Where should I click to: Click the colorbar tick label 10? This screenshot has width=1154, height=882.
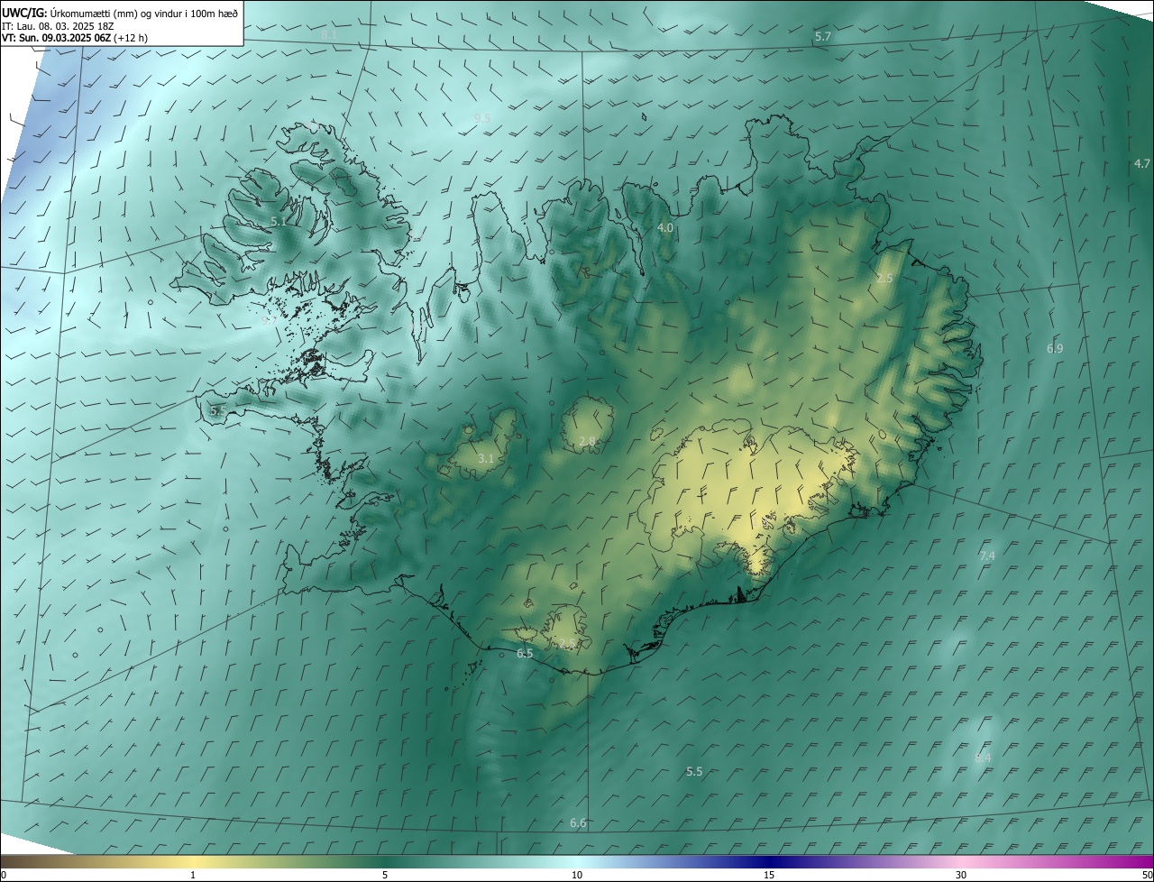[x=577, y=875]
